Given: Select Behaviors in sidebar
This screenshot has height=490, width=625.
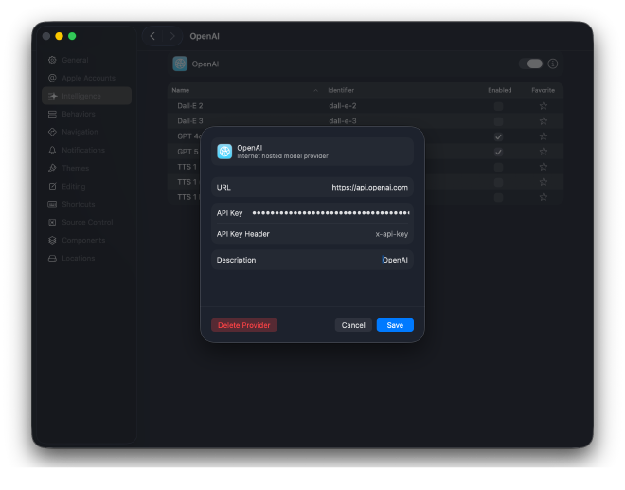Looking at the screenshot, I should [x=86, y=114].
